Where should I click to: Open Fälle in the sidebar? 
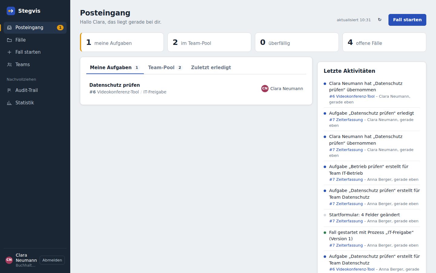click(35, 40)
